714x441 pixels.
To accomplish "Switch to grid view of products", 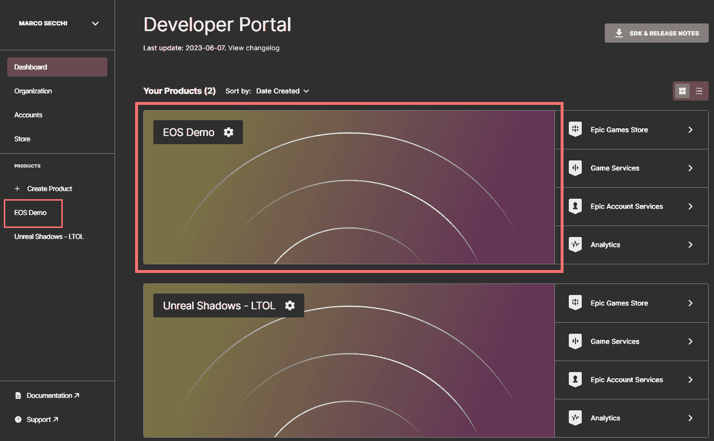I will (x=682, y=91).
